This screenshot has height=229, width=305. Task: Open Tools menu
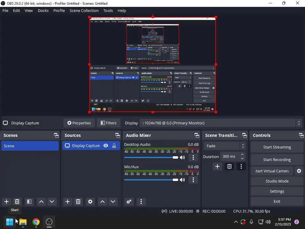pos(108,10)
